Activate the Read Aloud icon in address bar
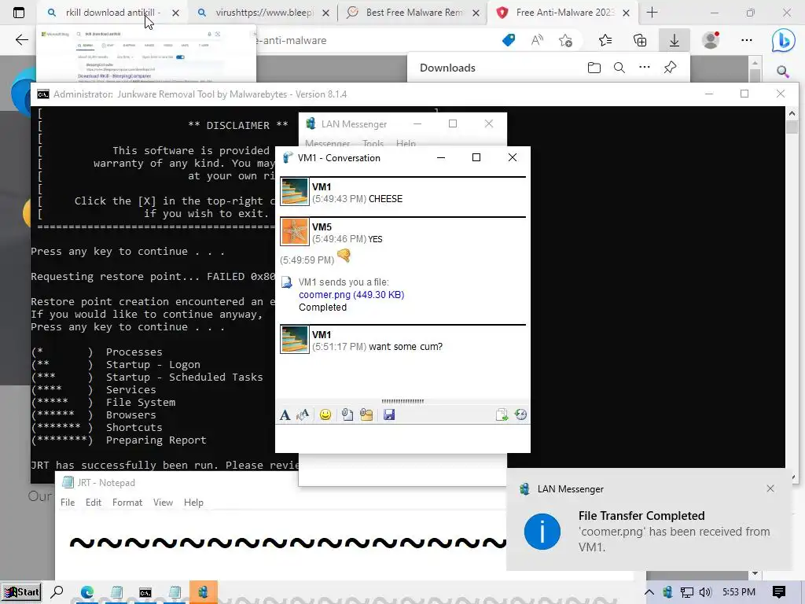 coord(537,40)
